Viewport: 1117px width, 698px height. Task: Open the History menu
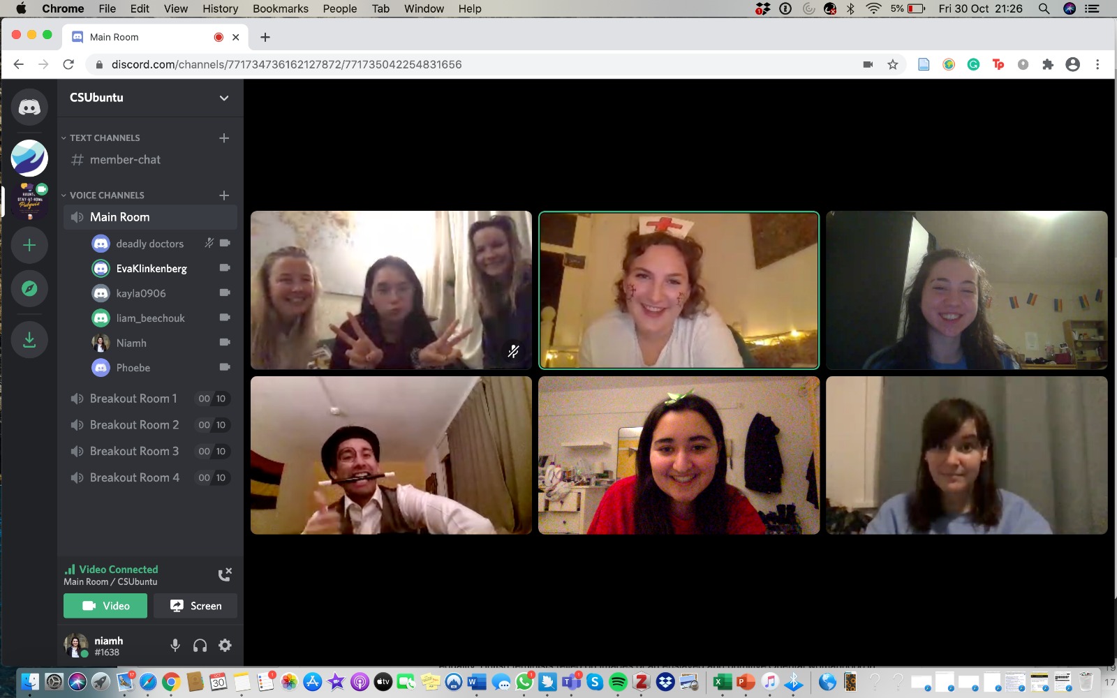tap(220, 8)
